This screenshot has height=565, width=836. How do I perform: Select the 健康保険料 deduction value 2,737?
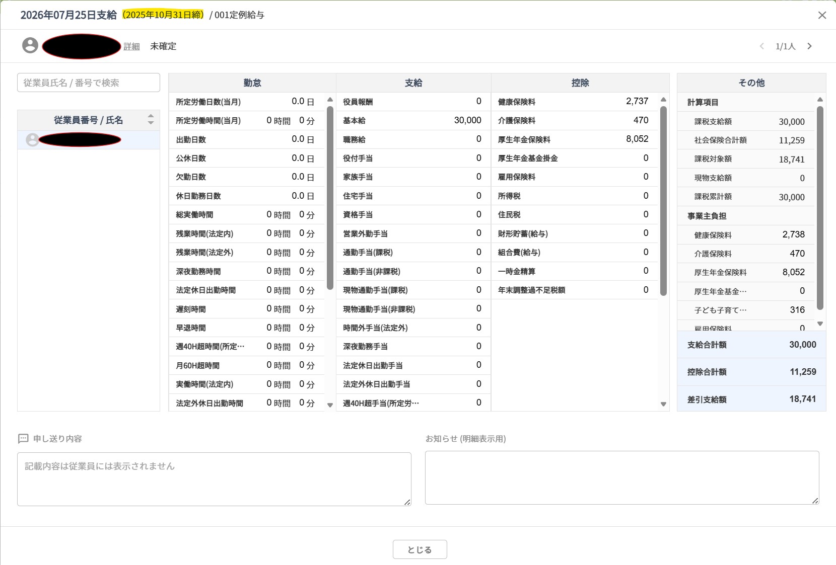637,101
